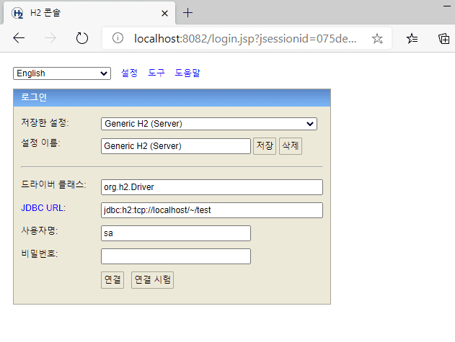Image resolution: width=455 pixels, height=342 pixels.
Task: Edit the 드라이버 클래스 org.h2.Driver field
Action: [x=212, y=187]
